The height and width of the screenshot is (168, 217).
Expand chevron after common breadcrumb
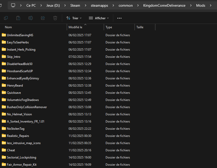[138, 5]
